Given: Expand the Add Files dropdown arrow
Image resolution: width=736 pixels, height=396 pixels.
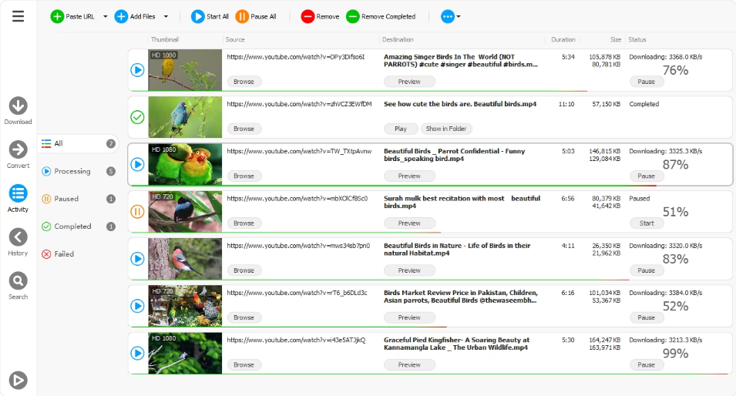Looking at the screenshot, I should pos(166,16).
